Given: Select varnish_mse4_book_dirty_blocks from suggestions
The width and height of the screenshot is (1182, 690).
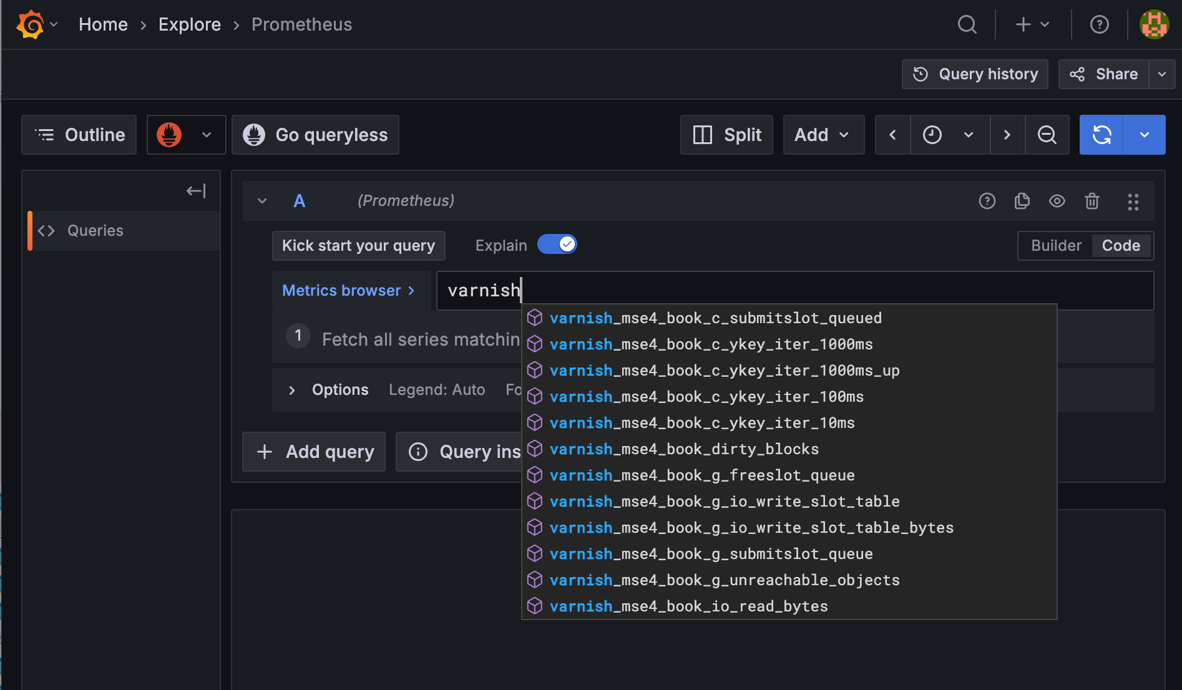Looking at the screenshot, I should (684, 449).
